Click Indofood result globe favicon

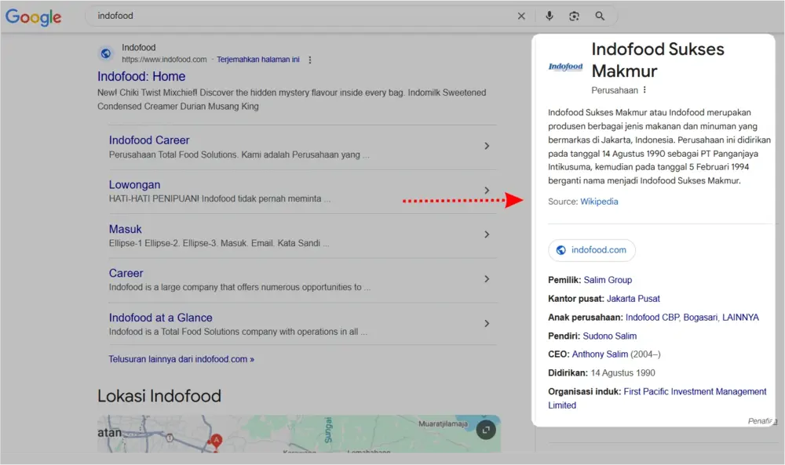coord(106,53)
